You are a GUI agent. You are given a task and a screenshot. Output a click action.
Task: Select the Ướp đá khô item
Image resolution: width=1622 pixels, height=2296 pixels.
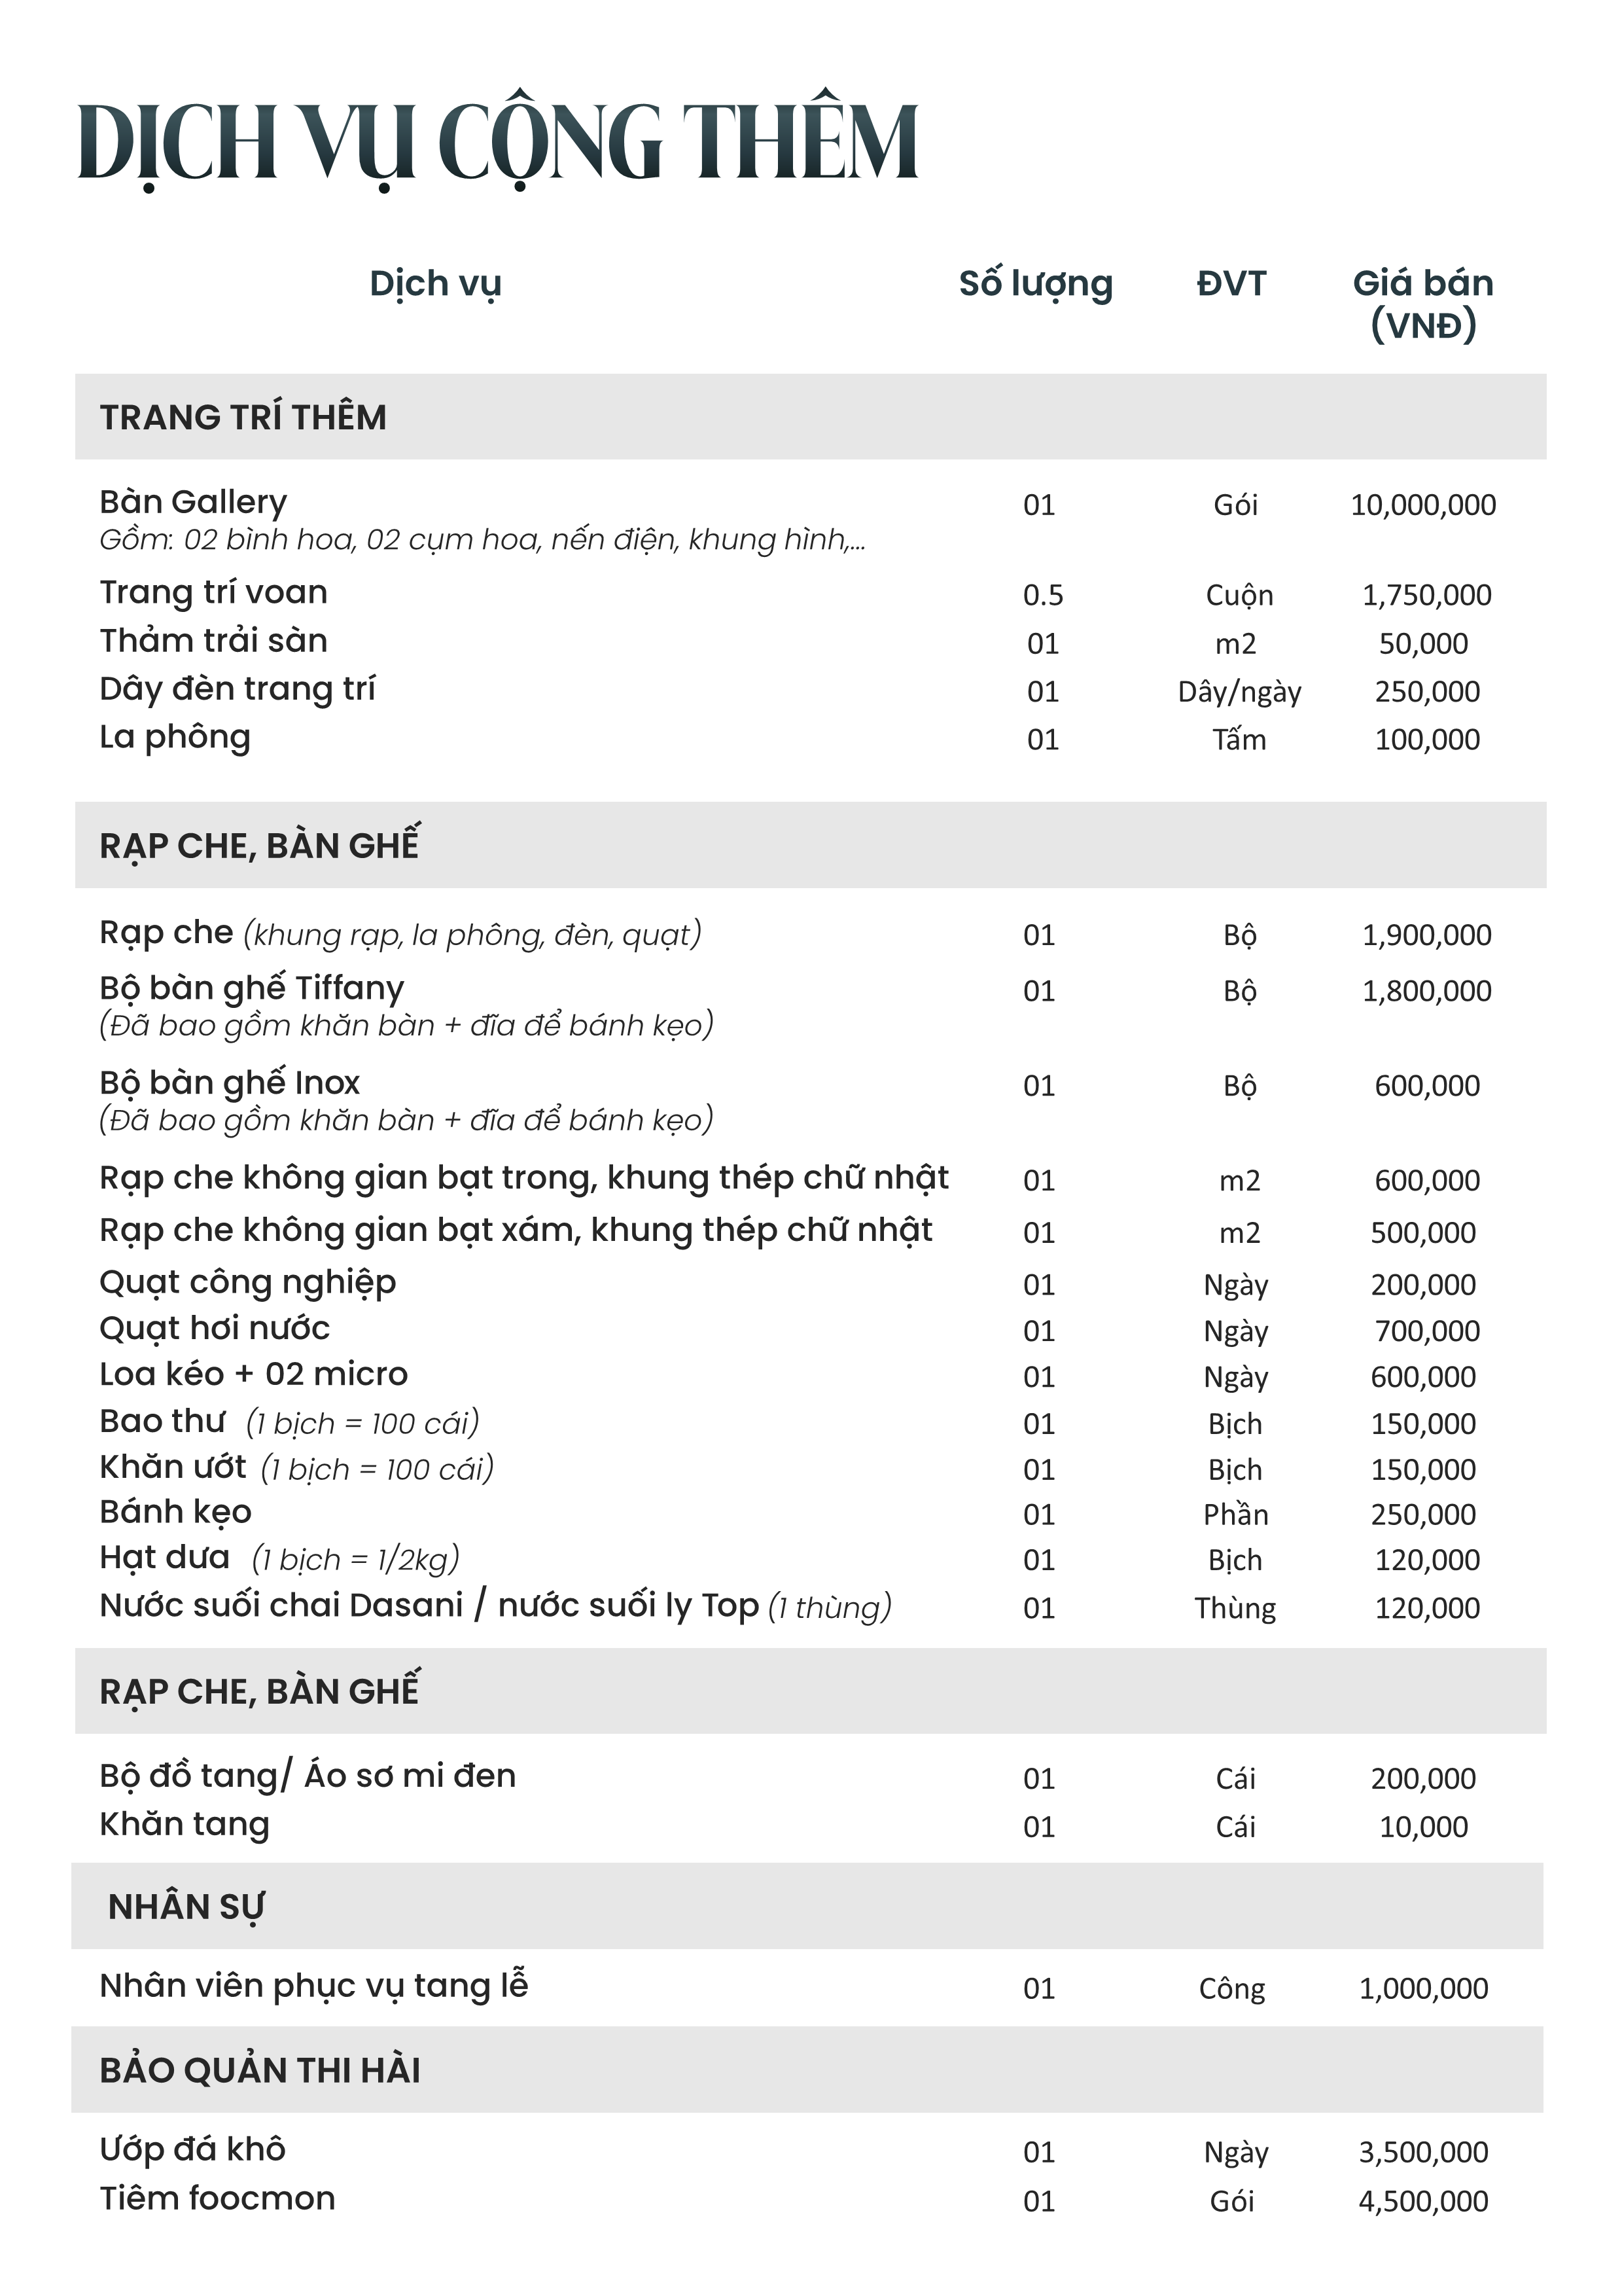193,2149
